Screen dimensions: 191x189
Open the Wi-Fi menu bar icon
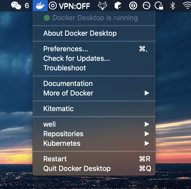click(187, 6)
